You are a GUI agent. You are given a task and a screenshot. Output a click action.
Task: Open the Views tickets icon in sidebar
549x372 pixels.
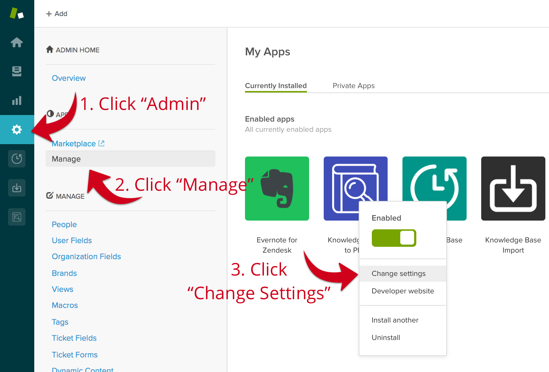[17, 71]
